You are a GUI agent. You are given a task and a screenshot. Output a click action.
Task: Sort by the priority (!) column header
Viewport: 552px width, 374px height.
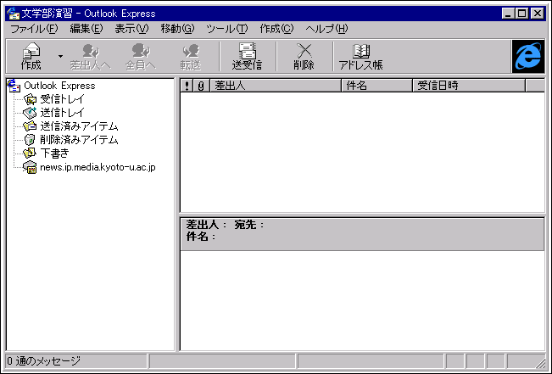pos(187,86)
